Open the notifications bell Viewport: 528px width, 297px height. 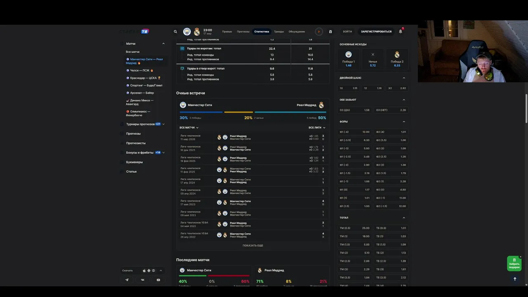coord(400,31)
